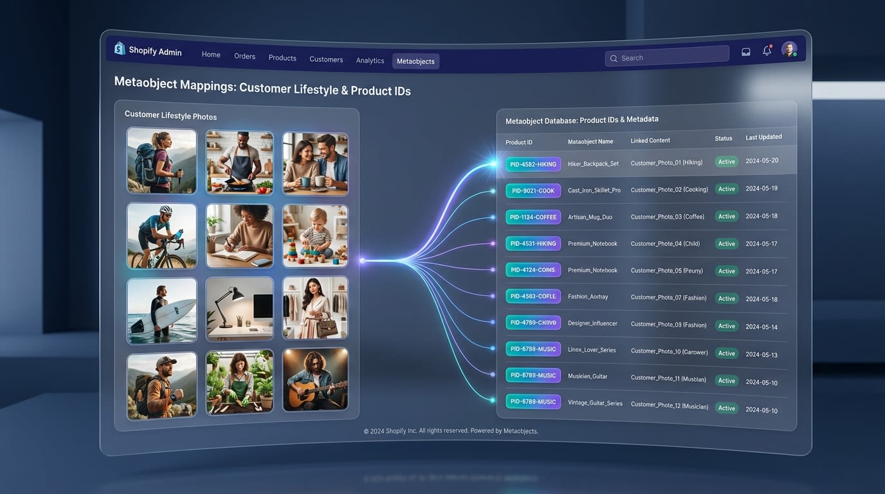The height and width of the screenshot is (494, 885).
Task: Open Customers from the navigation bar
Action: (325, 59)
